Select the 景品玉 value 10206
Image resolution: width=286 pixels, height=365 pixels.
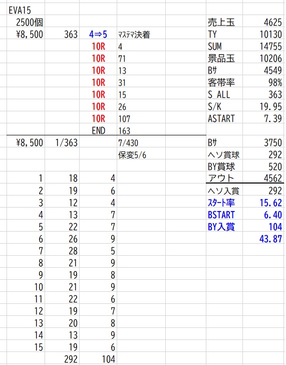pos(270,59)
